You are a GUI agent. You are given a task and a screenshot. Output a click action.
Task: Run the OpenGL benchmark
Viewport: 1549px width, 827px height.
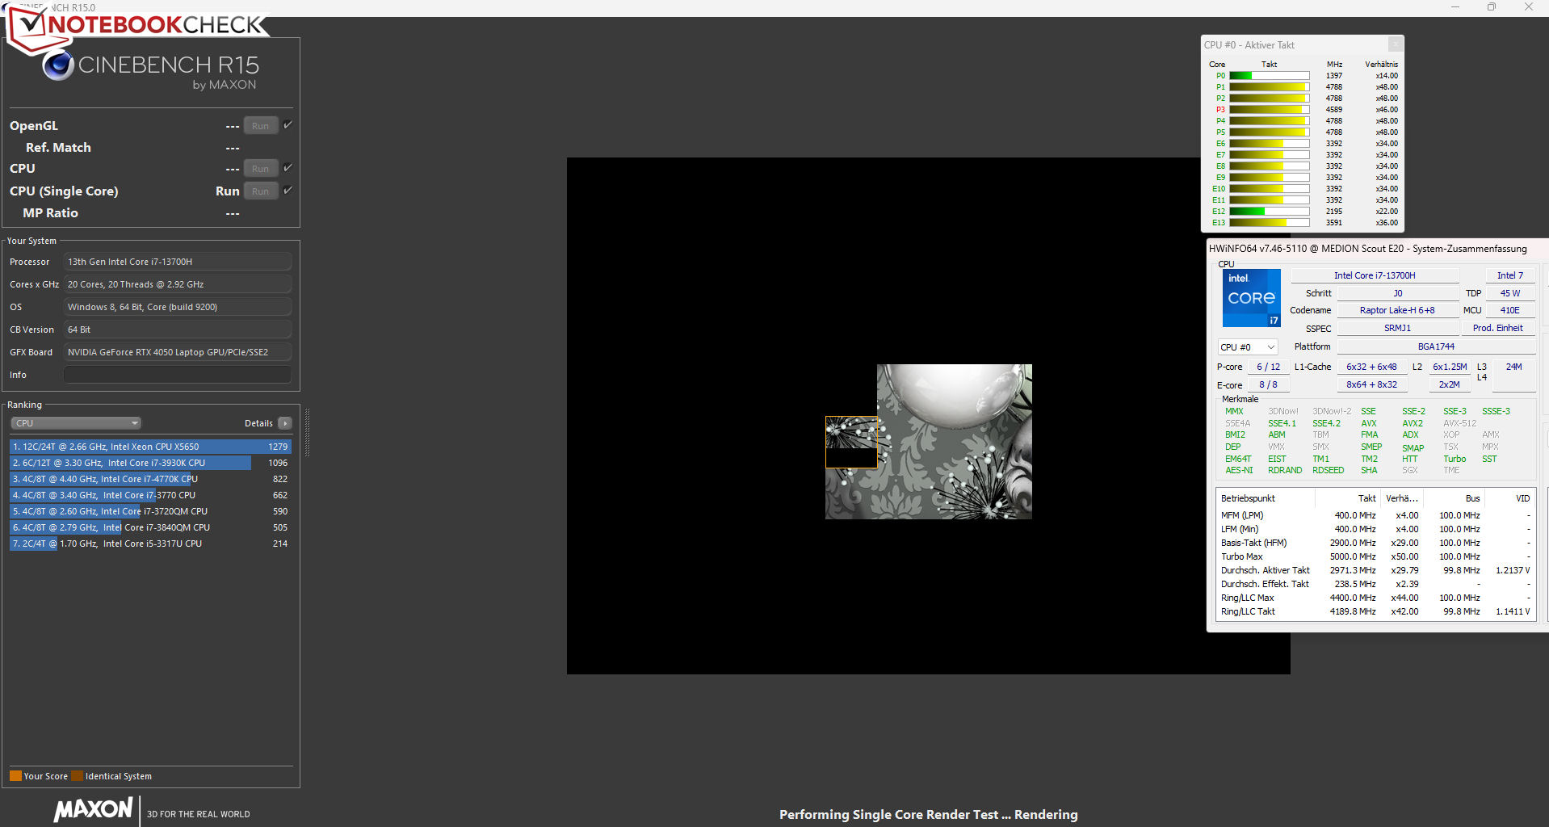coord(260,126)
